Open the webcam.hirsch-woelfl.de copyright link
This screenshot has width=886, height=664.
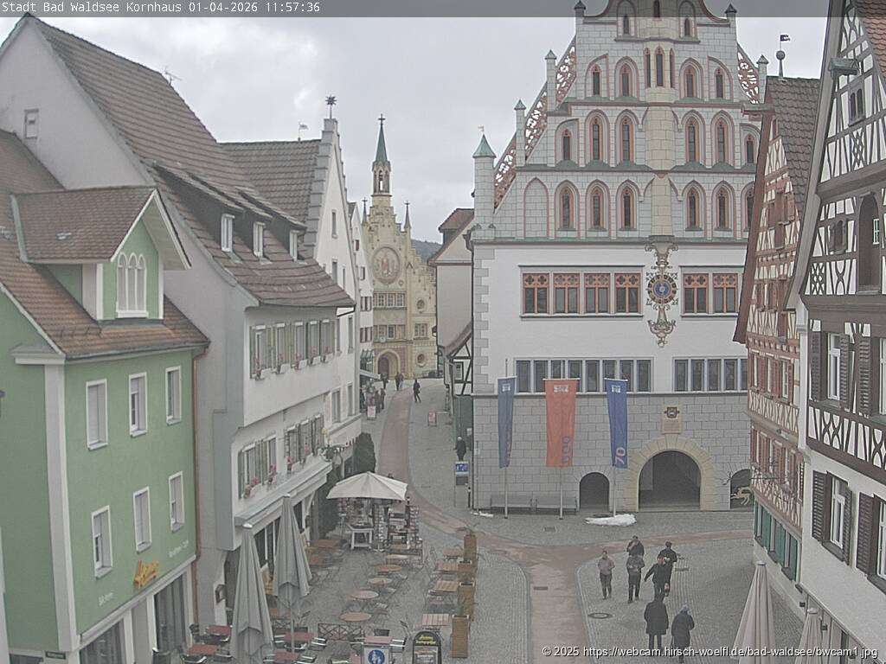click(x=709, y=651)
